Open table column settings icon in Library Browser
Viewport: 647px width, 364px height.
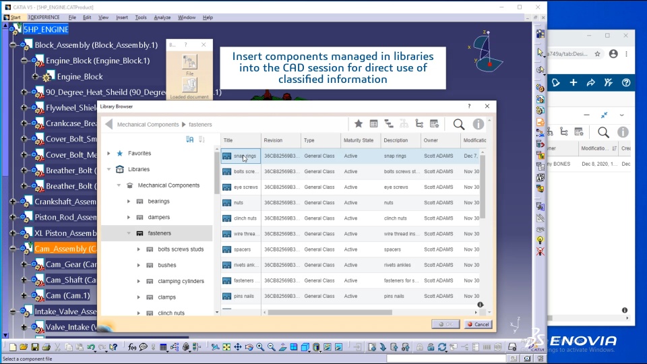[434, 124]
